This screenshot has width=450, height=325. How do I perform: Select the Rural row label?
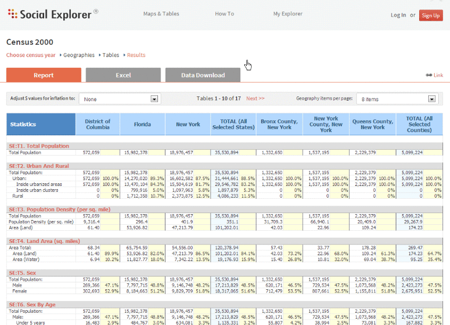pyautogui.click(x=18, y=196)
